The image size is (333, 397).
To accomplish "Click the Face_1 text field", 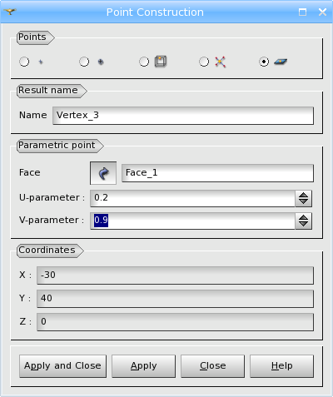I will (218, 173).
